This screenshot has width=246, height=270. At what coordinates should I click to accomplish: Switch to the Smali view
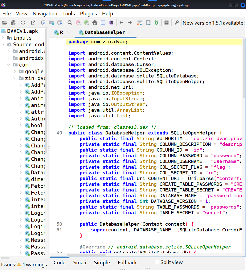pyautogui.click(x=79, y=262)
